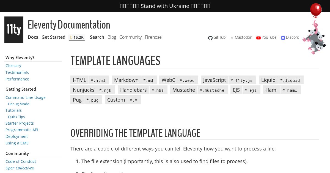Image resolution: width=330 pixels, height=173 pixels.
Task: Click the red balloon possum mascot
Action: click(315, 29)
